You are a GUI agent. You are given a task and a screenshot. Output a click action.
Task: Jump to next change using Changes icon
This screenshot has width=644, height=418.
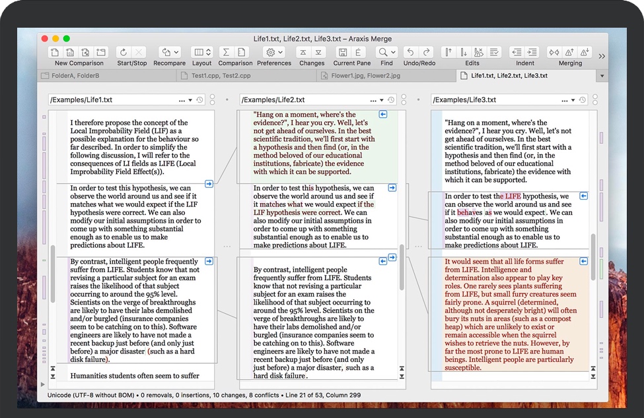point(320,52)
